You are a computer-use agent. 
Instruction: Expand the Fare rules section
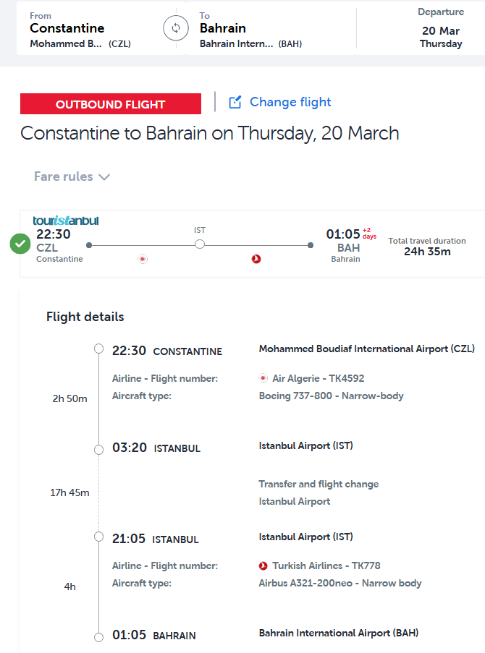[x=64, y=176]
